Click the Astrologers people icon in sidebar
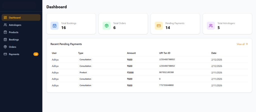The height and width of the screenshot is (112, 256). (5, 25)
